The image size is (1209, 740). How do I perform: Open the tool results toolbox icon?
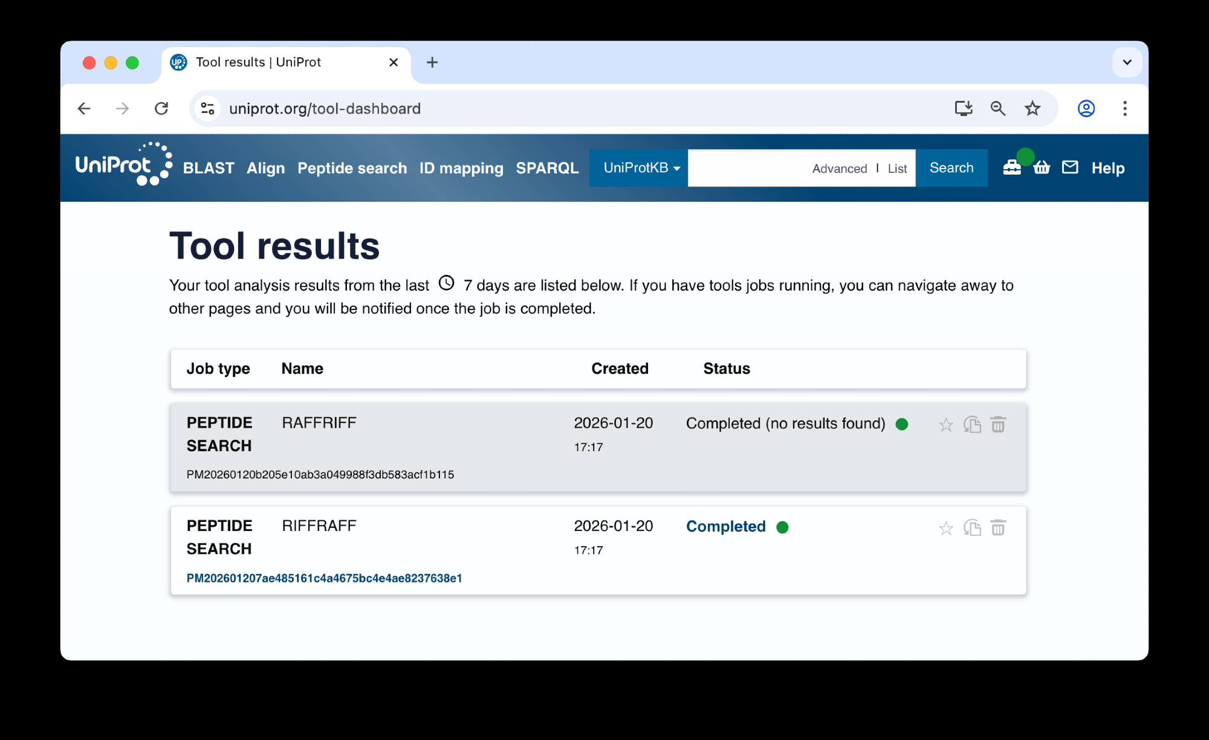click(1011, 168)
